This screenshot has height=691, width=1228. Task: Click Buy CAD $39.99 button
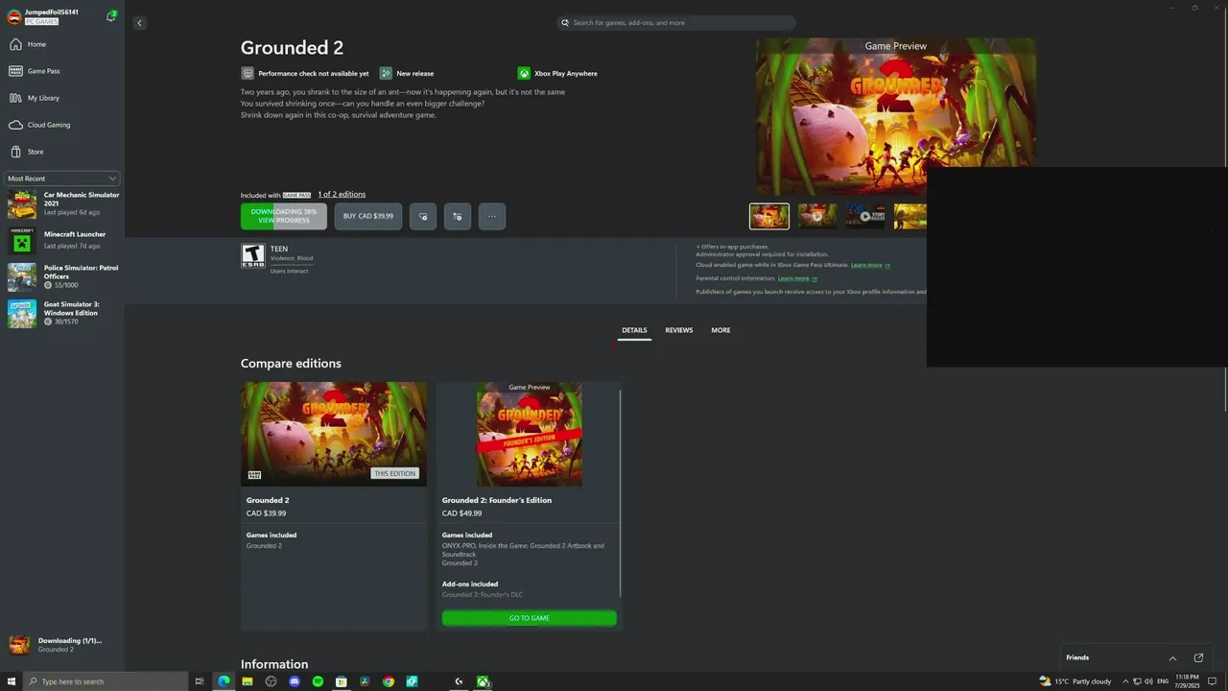click(368, 216)
